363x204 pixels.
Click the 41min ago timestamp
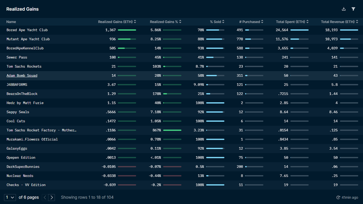coord(350,197)
